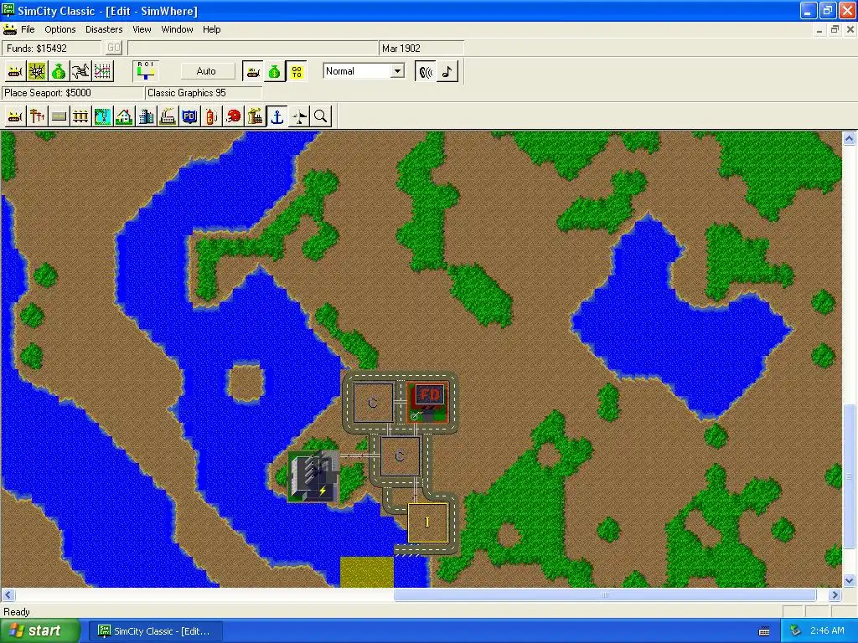Viewport: 858px width, 643px height.
Task: Click the map scroll down arrow
Action: click(850, 581)
